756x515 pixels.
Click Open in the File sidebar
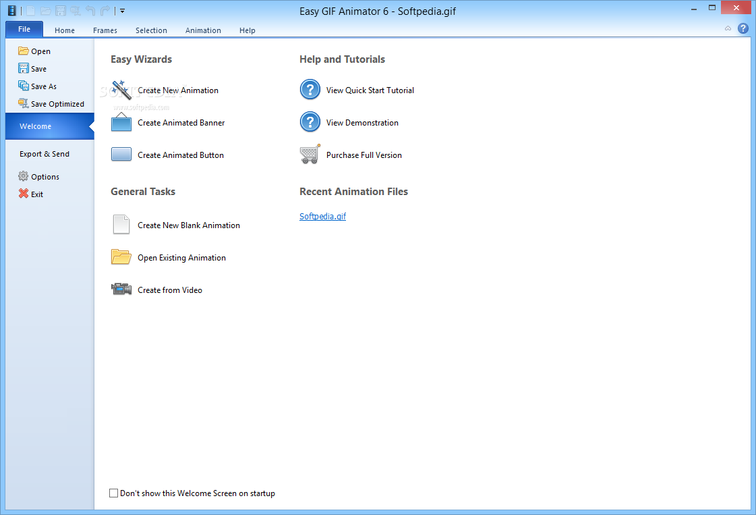coord(34,51)
